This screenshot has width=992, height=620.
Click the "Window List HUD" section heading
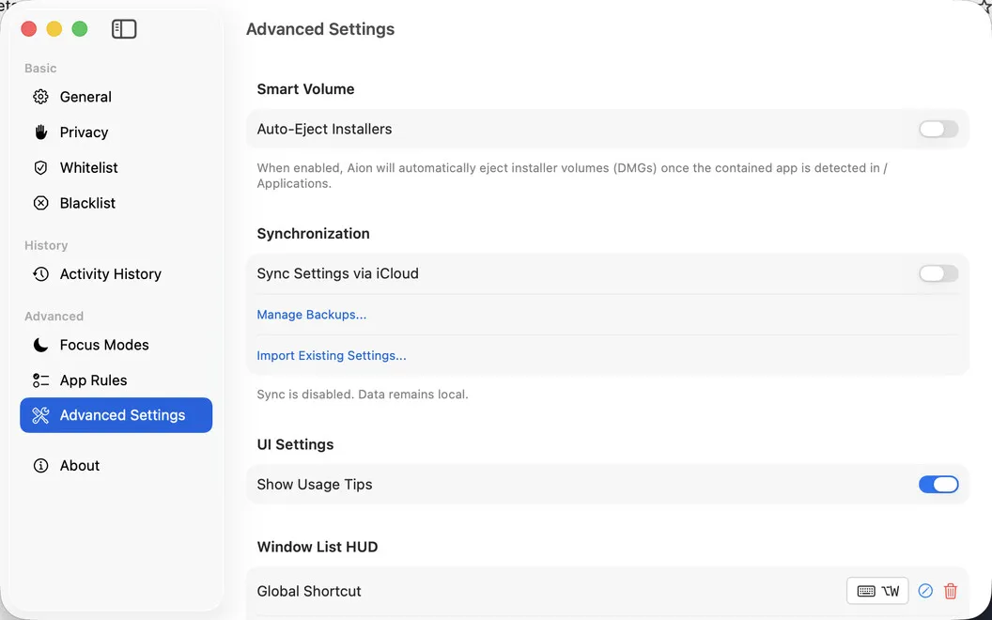318,547
